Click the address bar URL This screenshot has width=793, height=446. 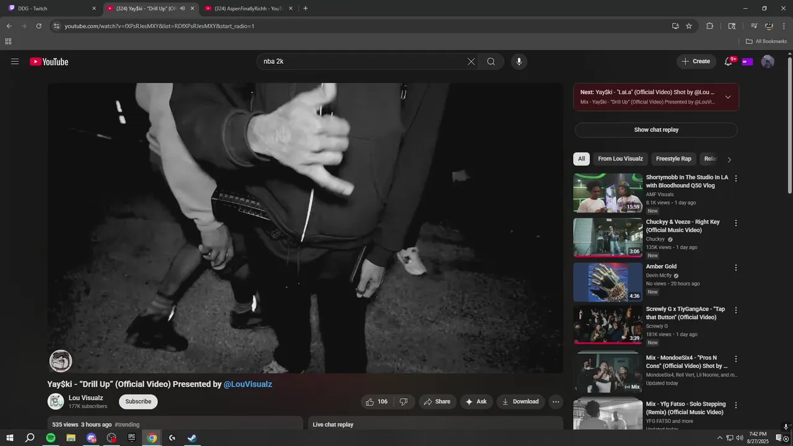click(159, 26)
